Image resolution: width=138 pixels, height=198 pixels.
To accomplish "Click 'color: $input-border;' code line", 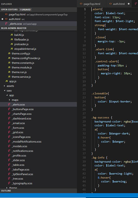I will [115, 101].
